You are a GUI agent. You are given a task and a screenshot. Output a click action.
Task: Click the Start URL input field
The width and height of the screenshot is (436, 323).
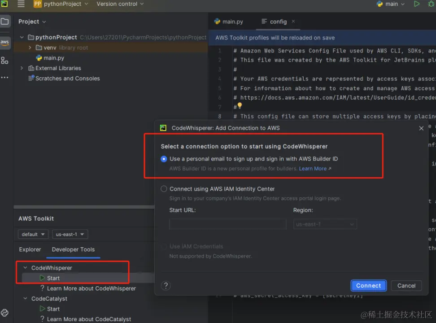(228, 224)
